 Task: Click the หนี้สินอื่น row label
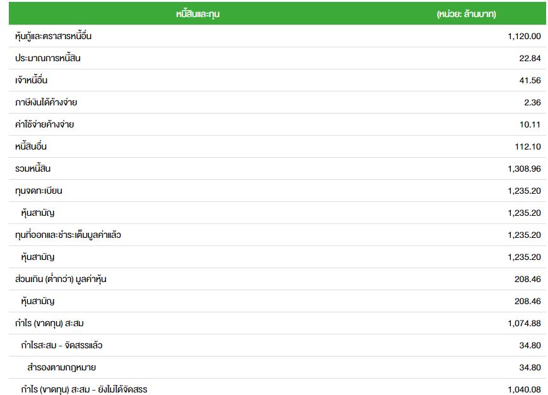[31, 146]
